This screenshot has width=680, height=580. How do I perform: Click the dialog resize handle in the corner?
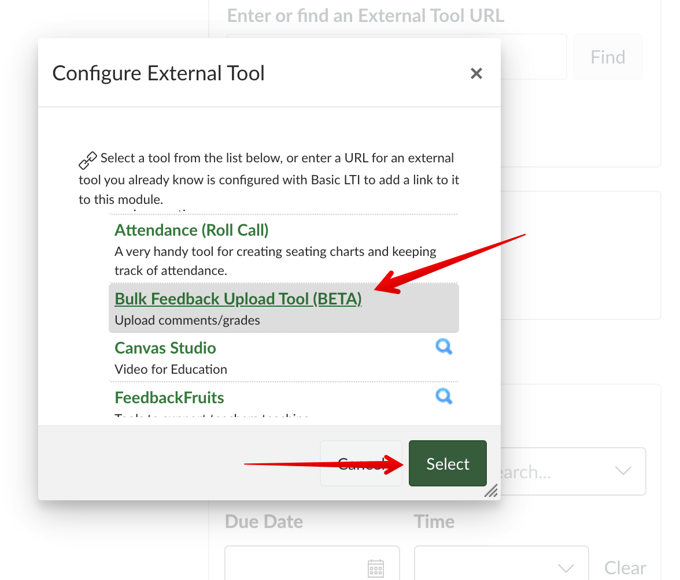coord(491,491)
